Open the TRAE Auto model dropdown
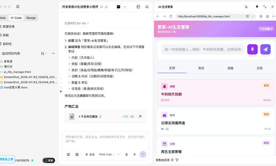The height and width of the screenshot is (166, 276). (x=109, y=154)
